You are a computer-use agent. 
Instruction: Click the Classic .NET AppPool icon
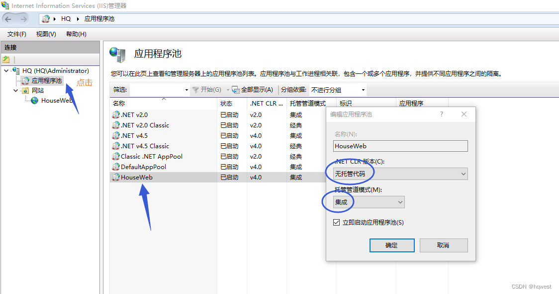pyautogui.click(x=116, y=157)
